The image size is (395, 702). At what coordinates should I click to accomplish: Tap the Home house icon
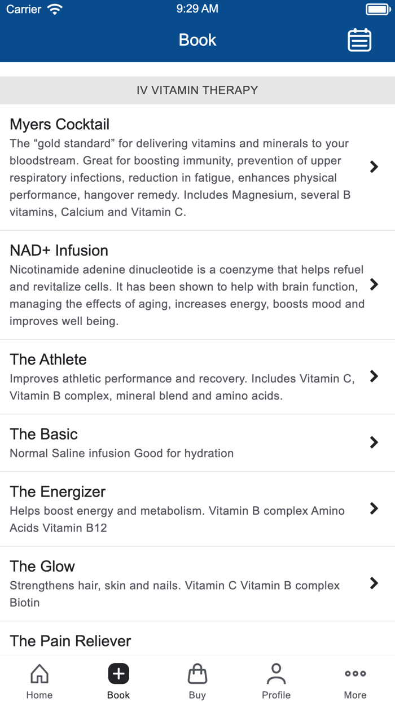39,673
